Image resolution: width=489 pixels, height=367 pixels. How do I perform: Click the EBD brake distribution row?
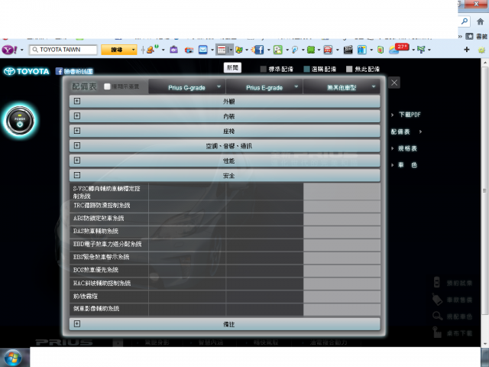pyautogui.click(x=107, y=244)
